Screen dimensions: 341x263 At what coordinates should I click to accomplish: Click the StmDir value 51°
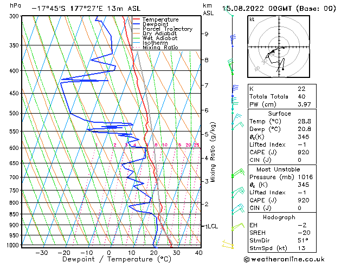pos(303,240)
